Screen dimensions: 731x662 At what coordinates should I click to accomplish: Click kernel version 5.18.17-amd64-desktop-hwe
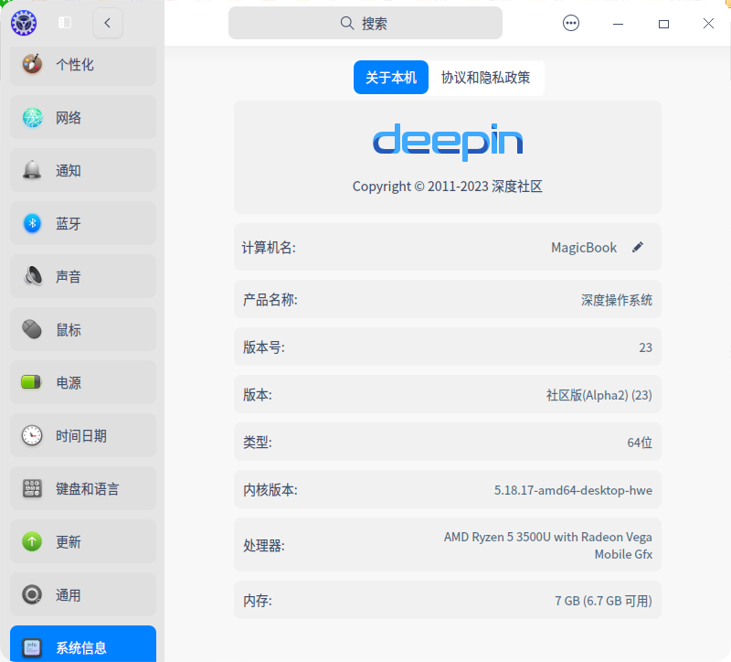573,490
